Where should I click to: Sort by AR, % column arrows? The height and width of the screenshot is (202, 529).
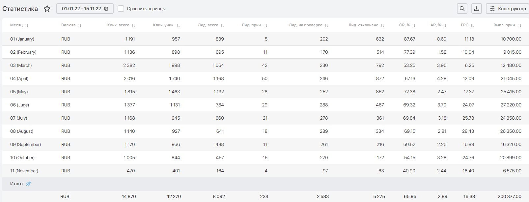pos(445,25)
